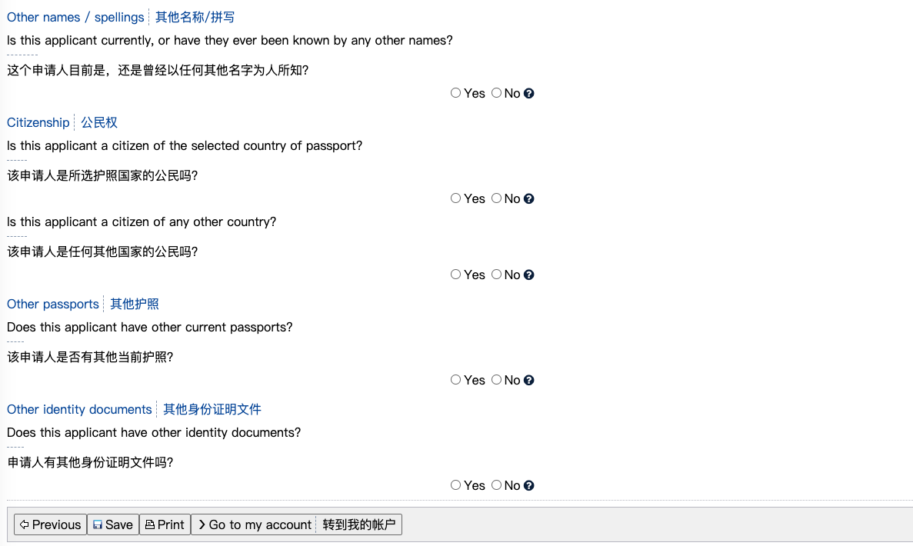Select Yes for other current passports
Image resolution: width=913 pixels, height=546 pixels.
click(455, 380)
